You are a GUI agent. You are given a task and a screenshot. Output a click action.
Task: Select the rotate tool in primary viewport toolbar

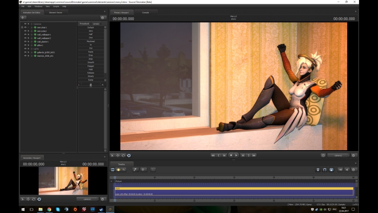coord(123,155)
